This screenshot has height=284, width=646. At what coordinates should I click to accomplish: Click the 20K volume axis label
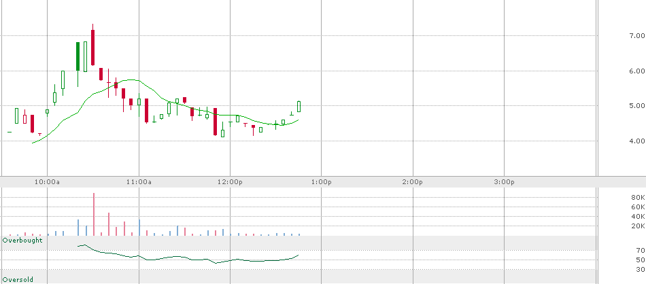click(x=638, y=226)
